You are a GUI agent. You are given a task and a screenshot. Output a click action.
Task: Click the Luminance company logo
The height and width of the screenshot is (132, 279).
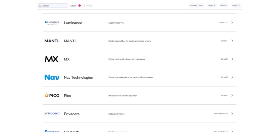coord(52,23)
